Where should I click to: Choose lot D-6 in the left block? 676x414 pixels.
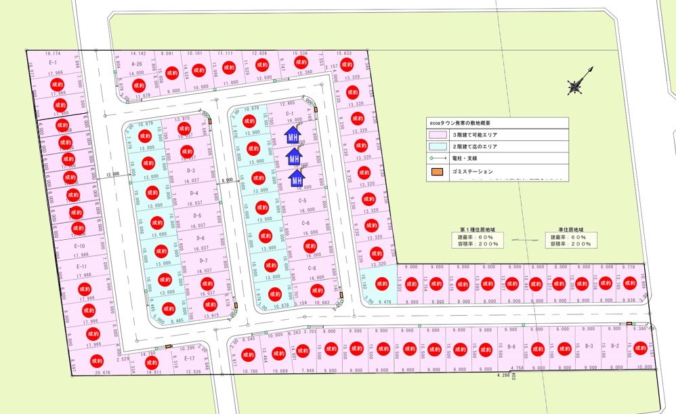[x=200, y=239]
